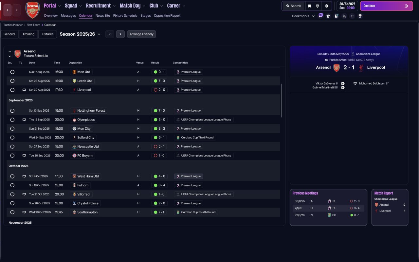Screen dimensions: 419x262
Task: Select the Man Utd fixture radio button
Action: click(12, 72)
